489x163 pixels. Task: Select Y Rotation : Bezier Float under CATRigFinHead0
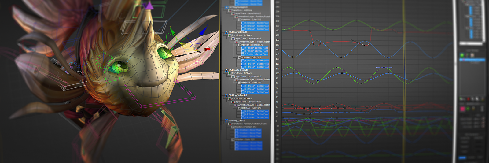(255, 64)
